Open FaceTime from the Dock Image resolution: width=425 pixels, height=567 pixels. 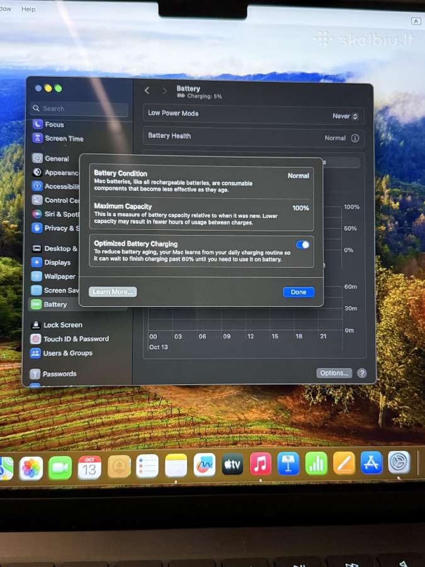point(60,468)
